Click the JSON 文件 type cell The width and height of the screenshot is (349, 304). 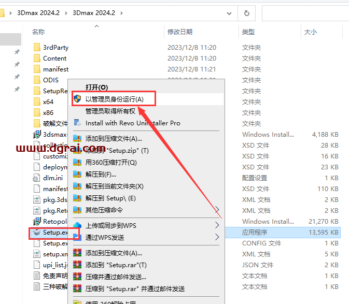(x=258, y=265)
